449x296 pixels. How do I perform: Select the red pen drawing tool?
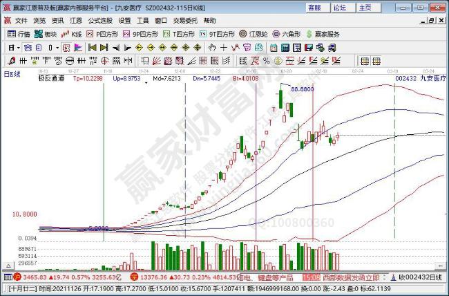tap(12, 61)
